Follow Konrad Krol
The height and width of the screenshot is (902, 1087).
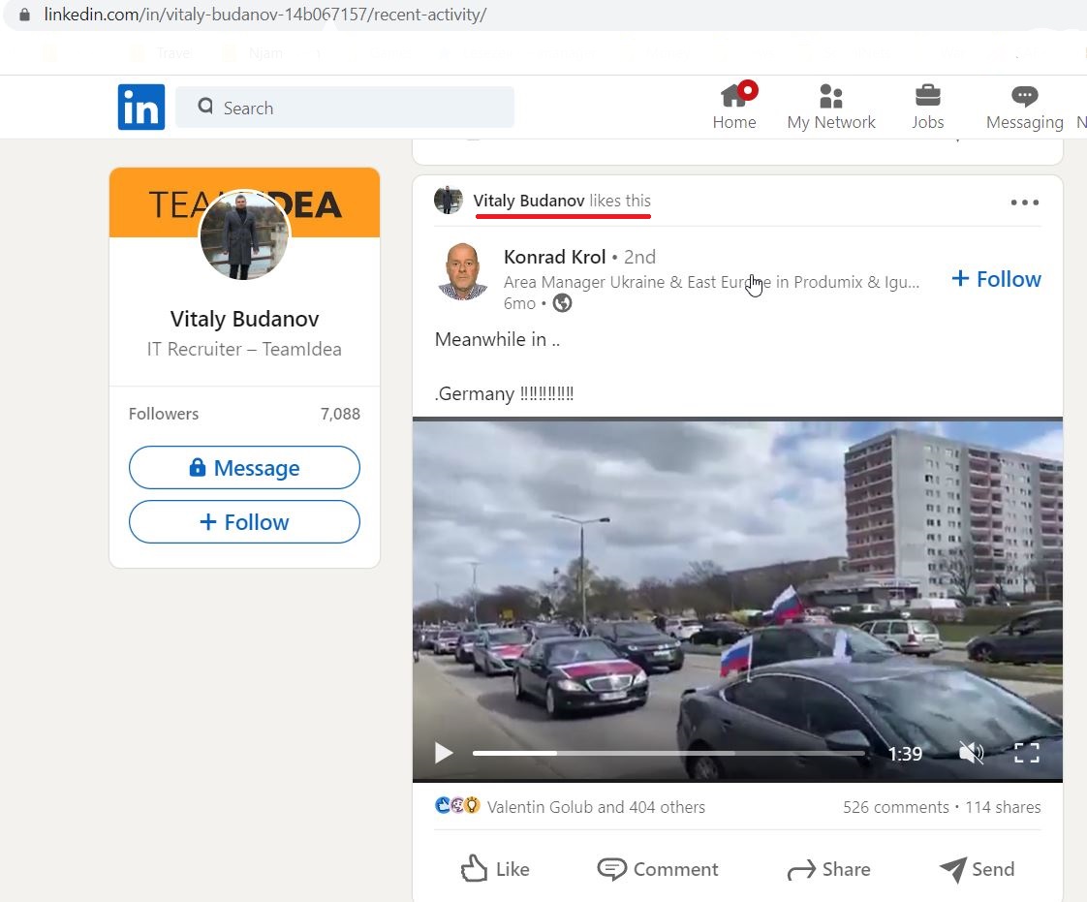996,279
